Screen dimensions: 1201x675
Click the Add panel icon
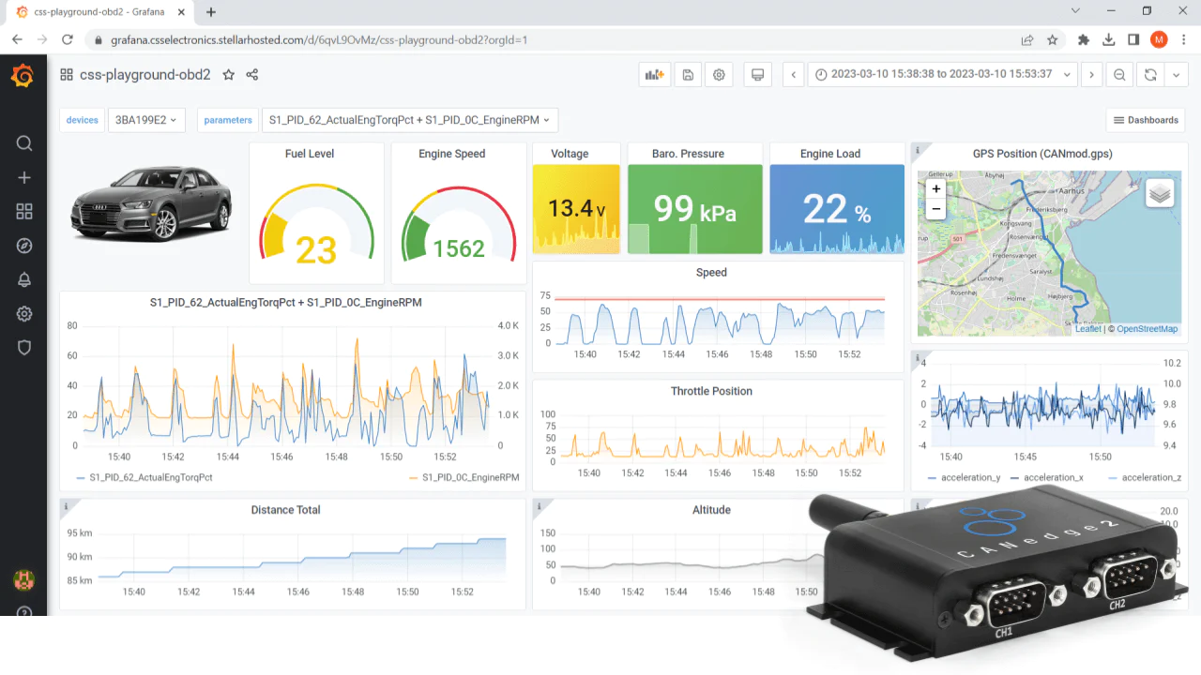(653, 75)
